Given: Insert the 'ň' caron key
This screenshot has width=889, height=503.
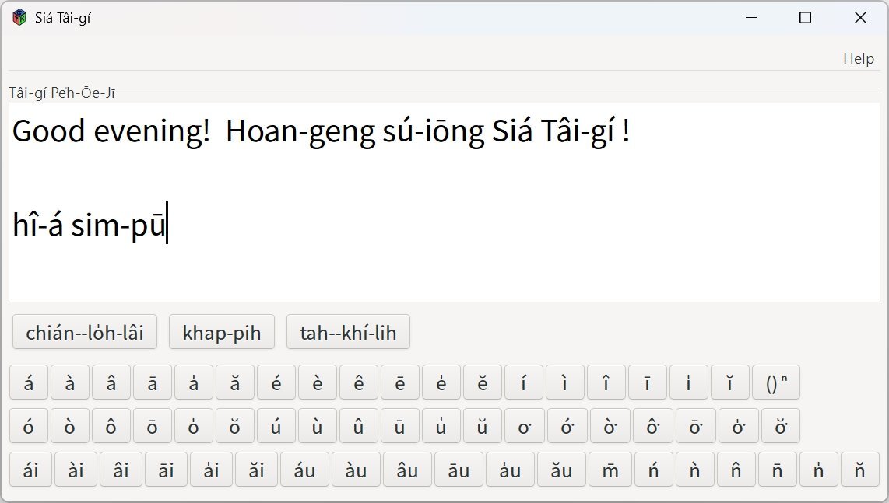Looking at the screenshot, I should pos(859,470).
